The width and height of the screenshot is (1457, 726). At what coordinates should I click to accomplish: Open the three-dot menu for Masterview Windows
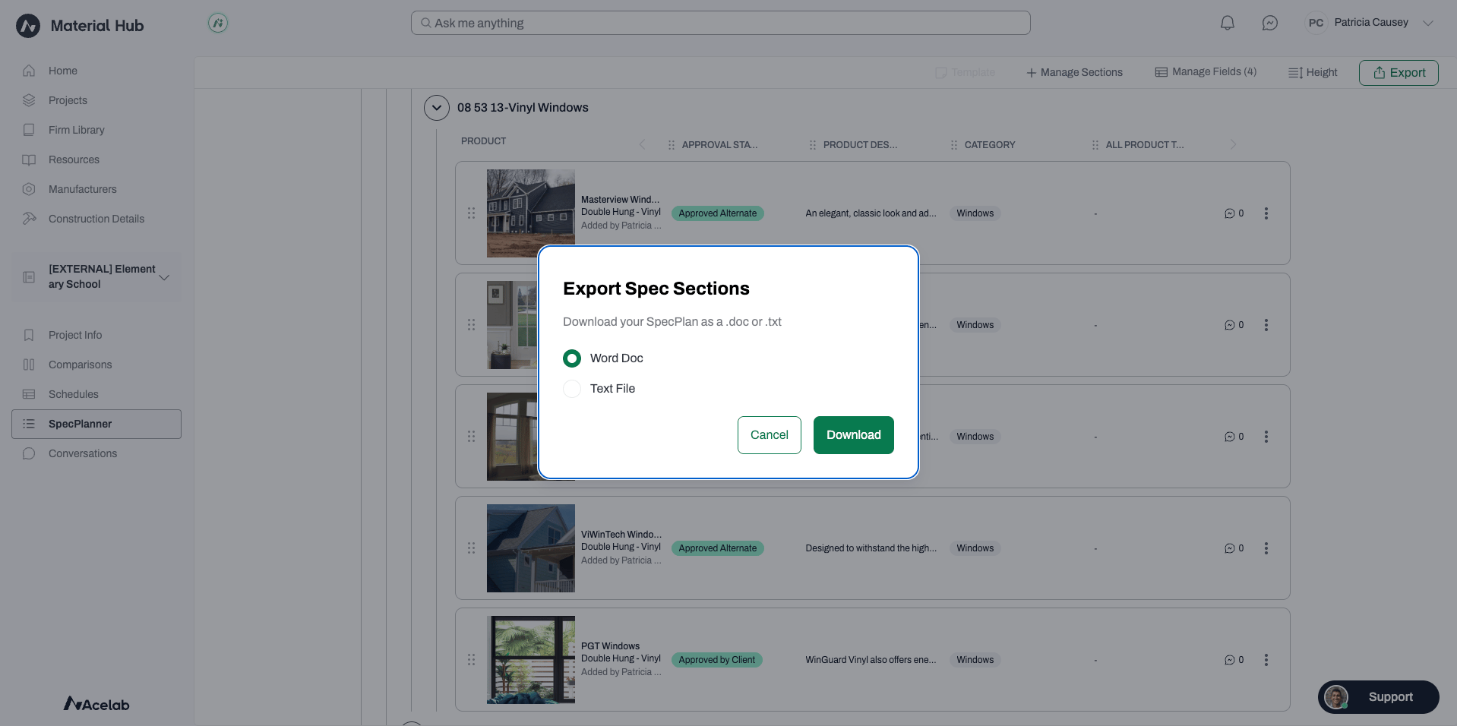(1266, 213)
